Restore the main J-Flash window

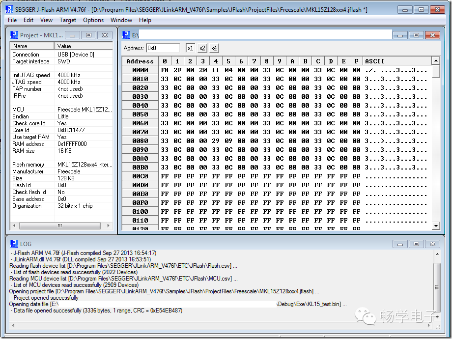[x=421, y=10]
